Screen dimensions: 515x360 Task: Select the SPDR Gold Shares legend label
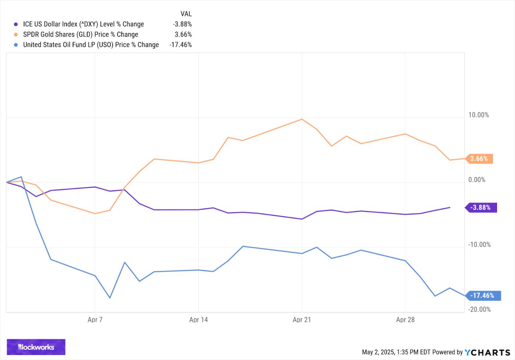coord(81,35)
